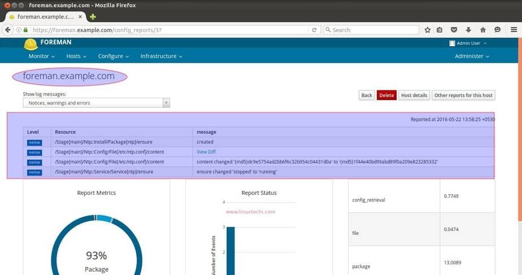Close the foreman.example.com browser tab
Viewport: 522px width, 275px height.
tap(80, 16)
